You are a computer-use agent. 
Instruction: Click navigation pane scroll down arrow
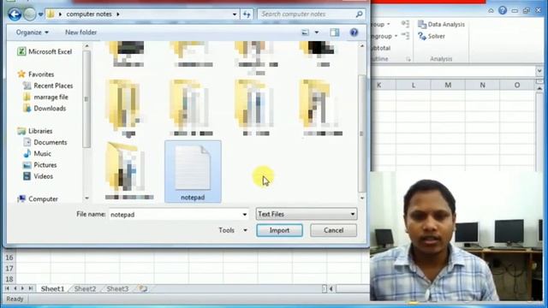click(86, 198)
